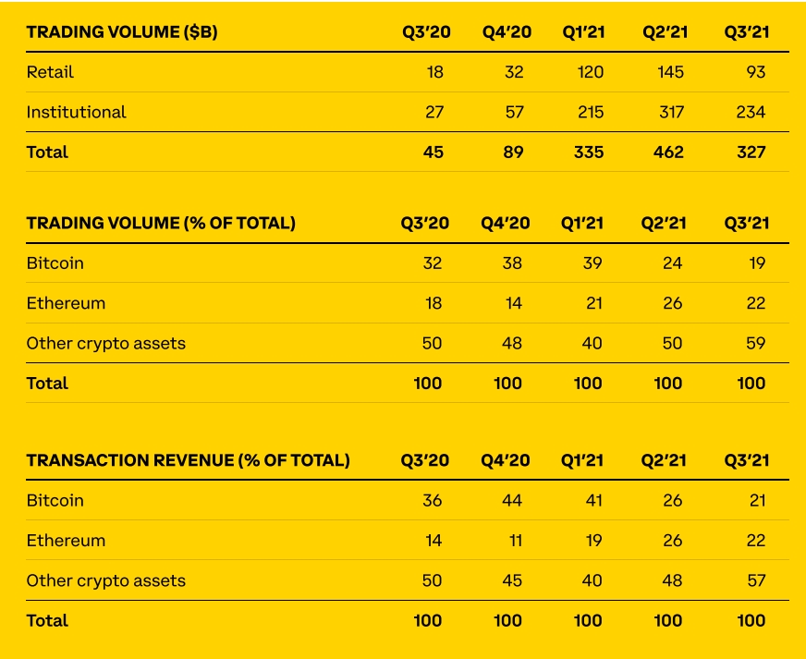
Task: Select the Institutional row label
Action: (76, 112)
